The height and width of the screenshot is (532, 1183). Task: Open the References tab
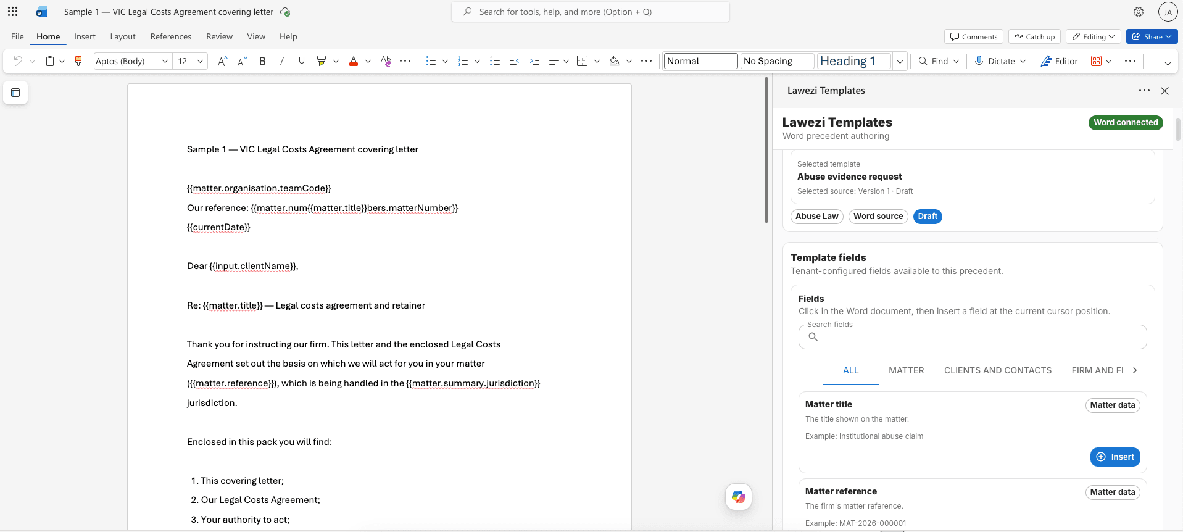click(x=171, y=36)
